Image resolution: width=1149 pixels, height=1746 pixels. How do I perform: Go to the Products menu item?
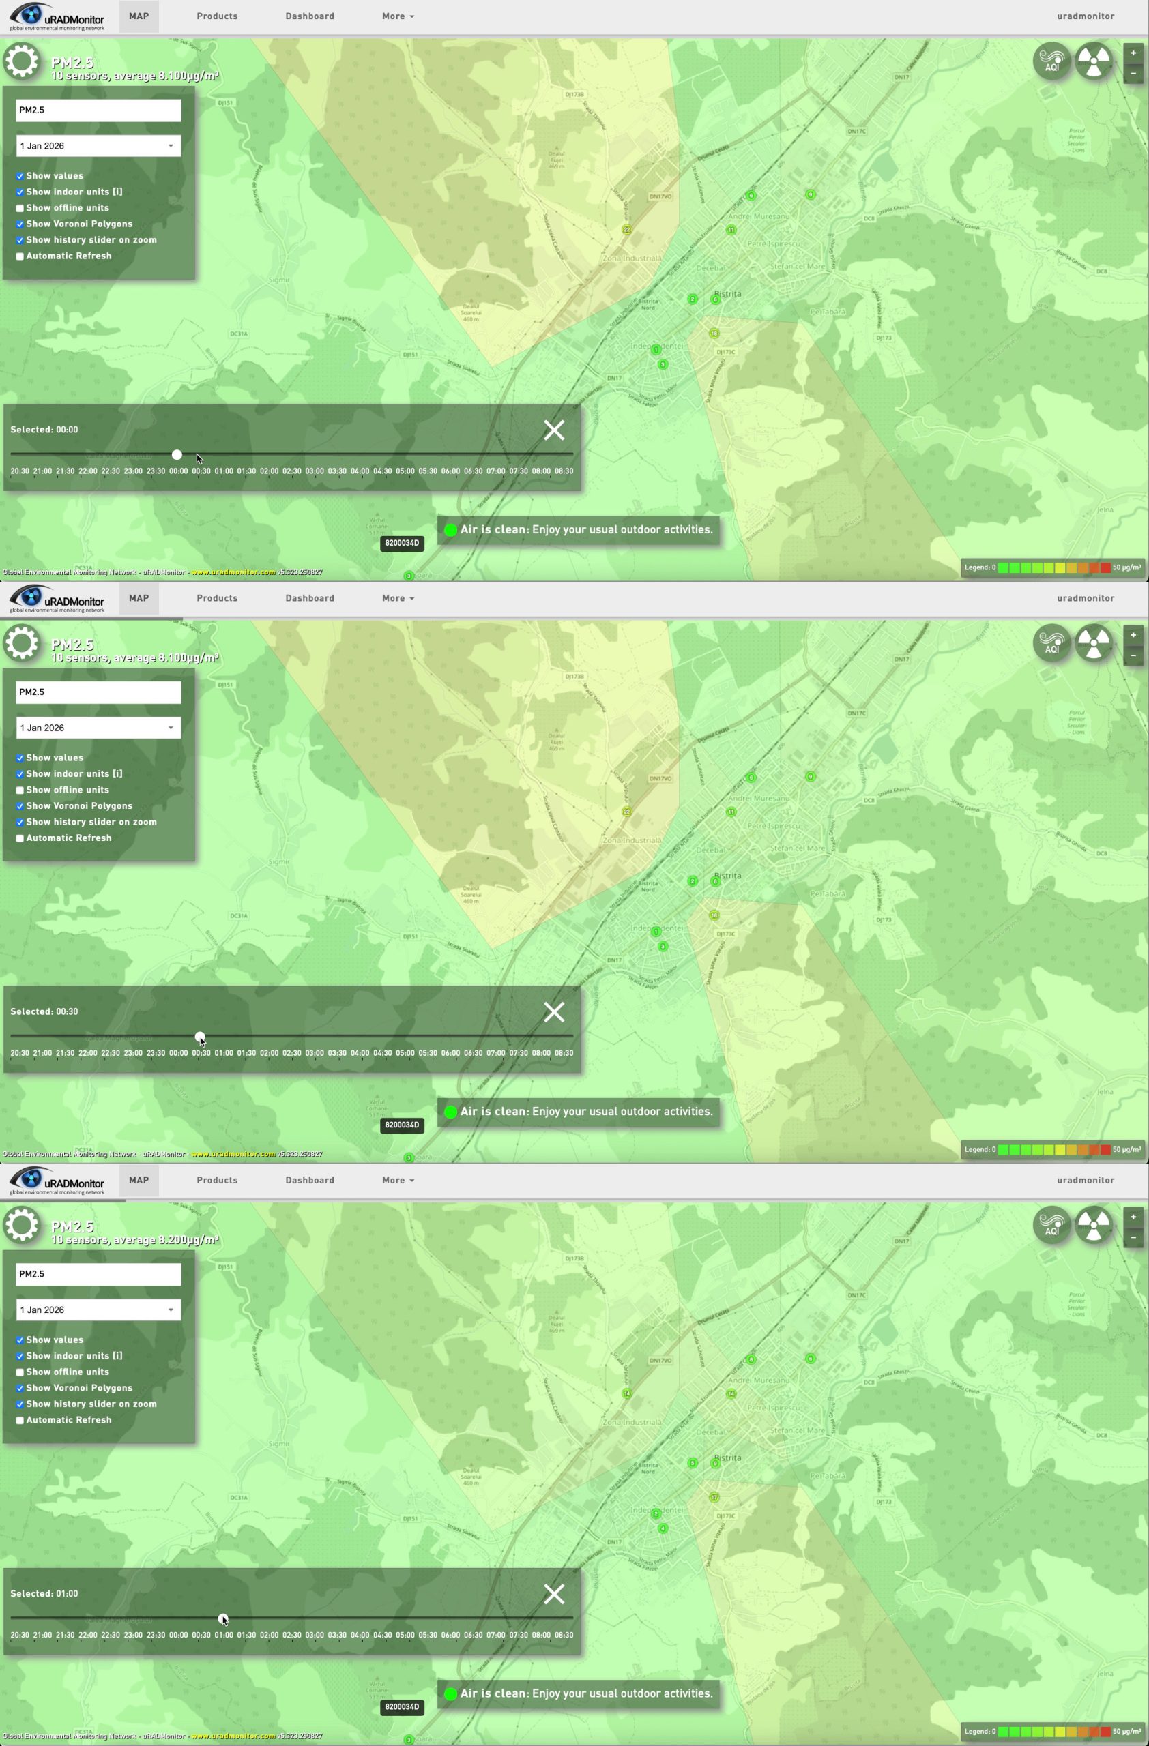click(x=217, y=16)
